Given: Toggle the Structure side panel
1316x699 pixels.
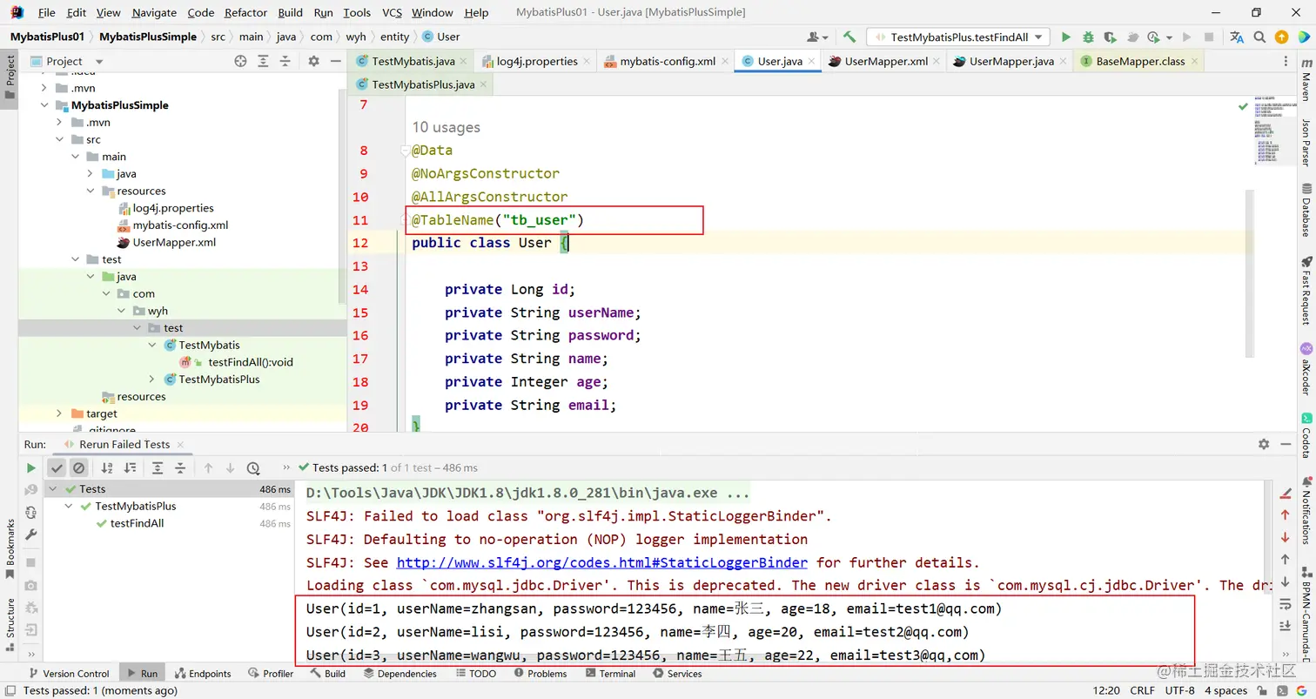Looking at the screenshot, I should point(10,625).
